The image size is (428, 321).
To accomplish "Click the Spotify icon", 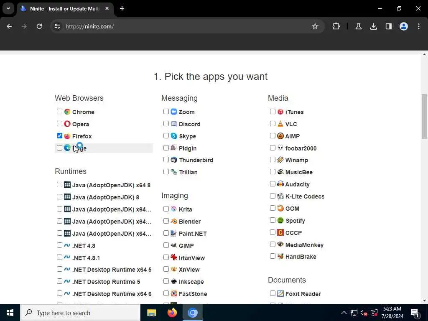I will [x=280, y=220].
